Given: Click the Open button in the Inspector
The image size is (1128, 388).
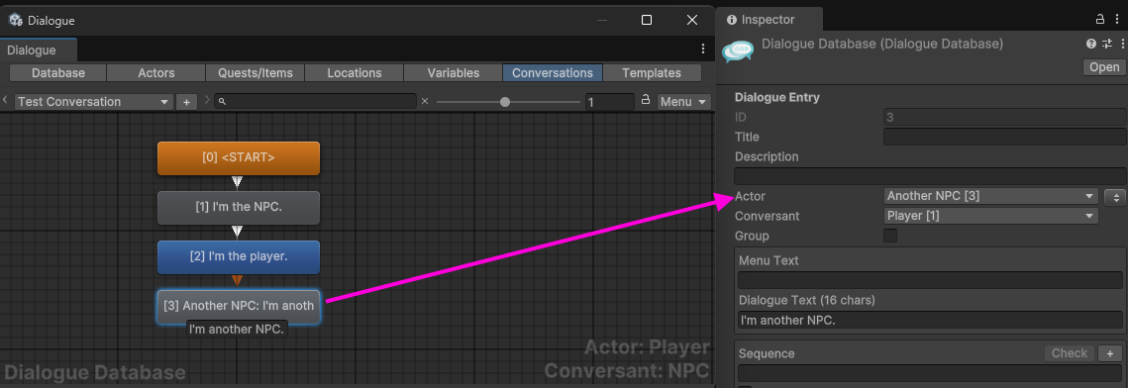Looking at the screenshot, I should [x=1104, y=67].
